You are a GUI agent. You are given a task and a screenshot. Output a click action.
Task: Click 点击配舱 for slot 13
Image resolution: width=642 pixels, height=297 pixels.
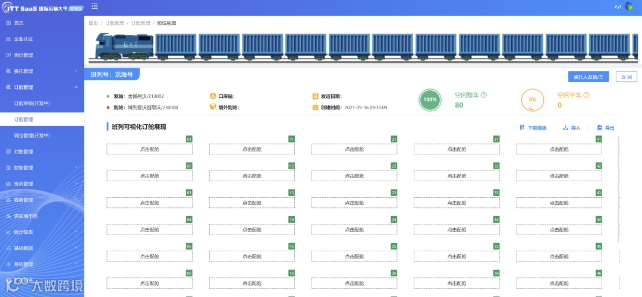252,203
